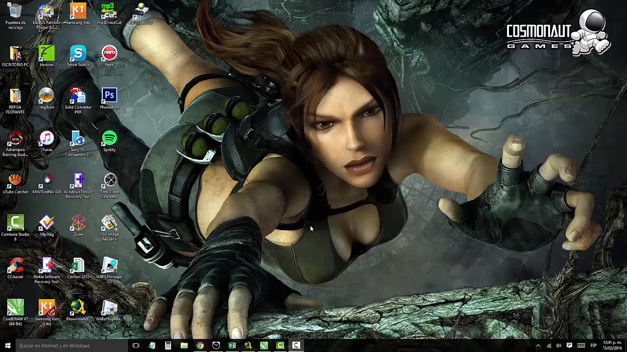The width and height of the screenshot is (627, 352).
Task: Select the ESCRITORIO PC folder
Action: click(x=15, y=56)
